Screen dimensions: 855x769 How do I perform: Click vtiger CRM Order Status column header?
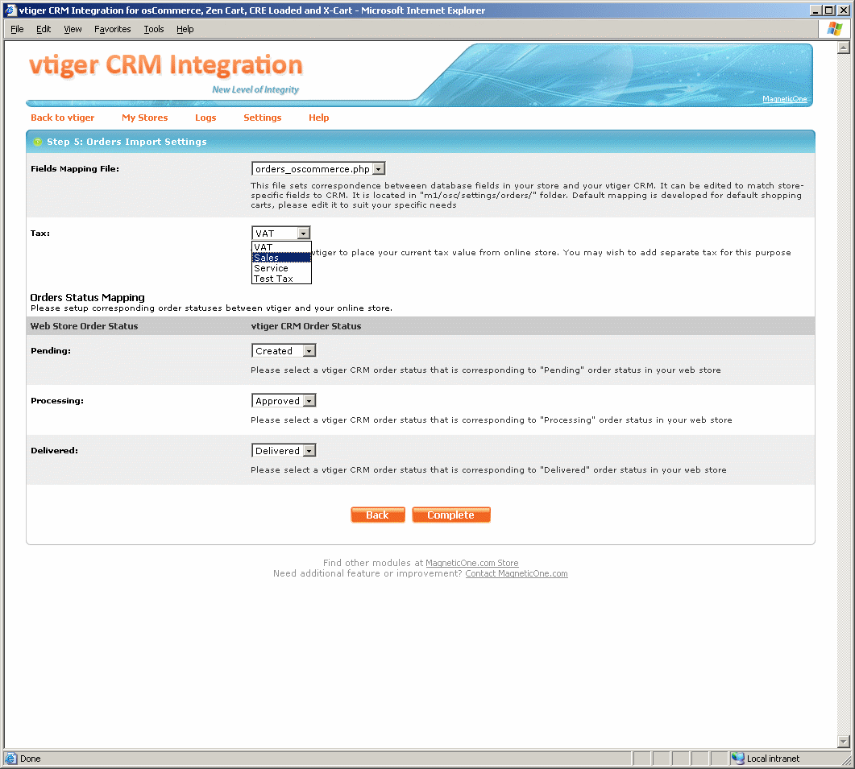[x=306, y=326]
